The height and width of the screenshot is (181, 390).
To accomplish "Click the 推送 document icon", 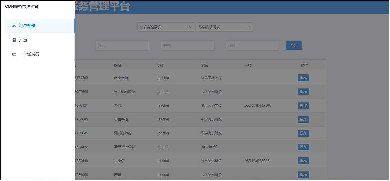I will [x=14, y=40].
